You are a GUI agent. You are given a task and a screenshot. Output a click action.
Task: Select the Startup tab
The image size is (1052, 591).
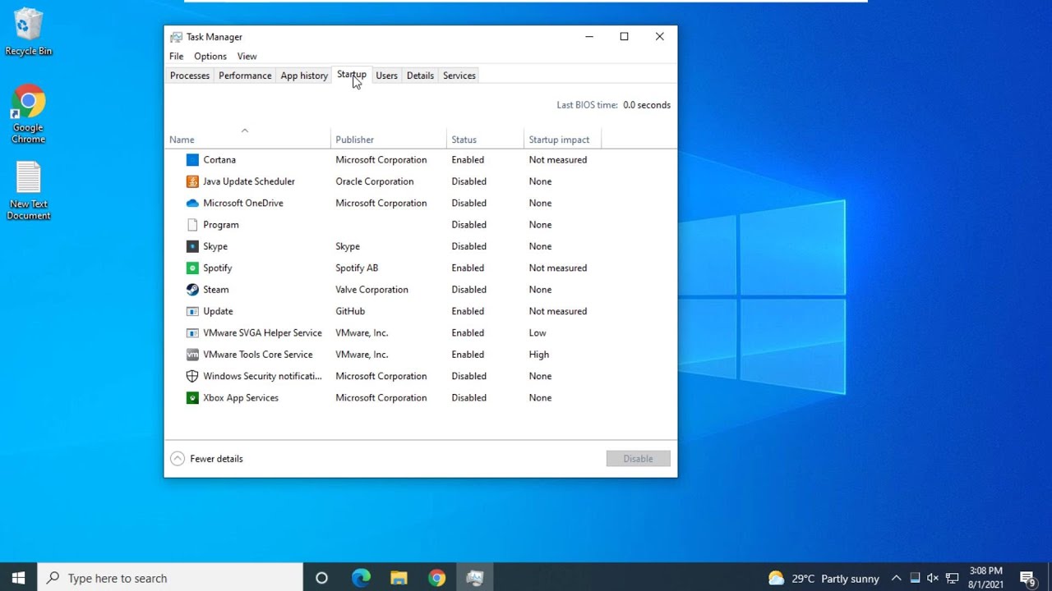point(352,75)
